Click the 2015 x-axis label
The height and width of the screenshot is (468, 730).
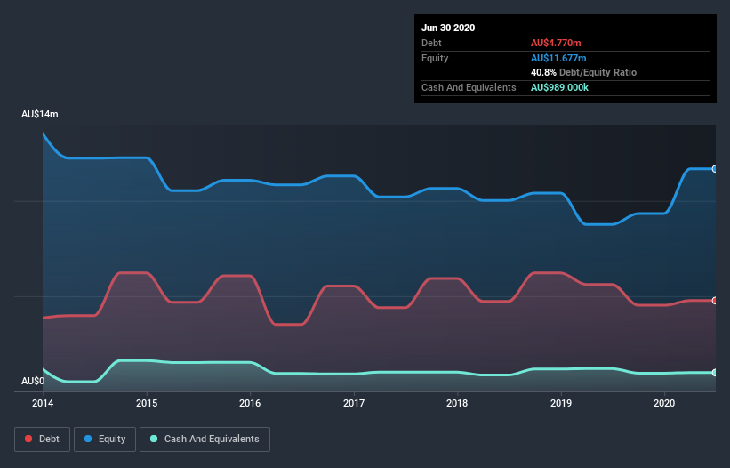pos(147,403)
